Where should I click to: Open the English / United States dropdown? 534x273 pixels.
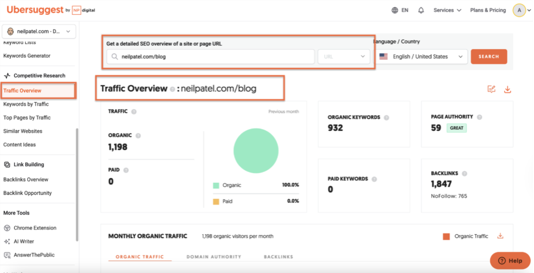421,57
